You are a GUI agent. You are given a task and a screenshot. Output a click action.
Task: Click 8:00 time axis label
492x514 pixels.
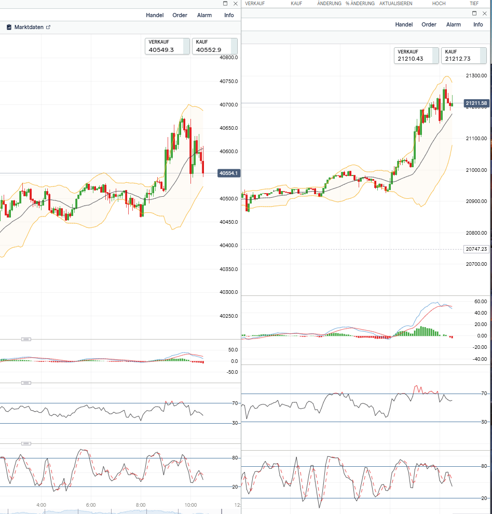point(141,505)
